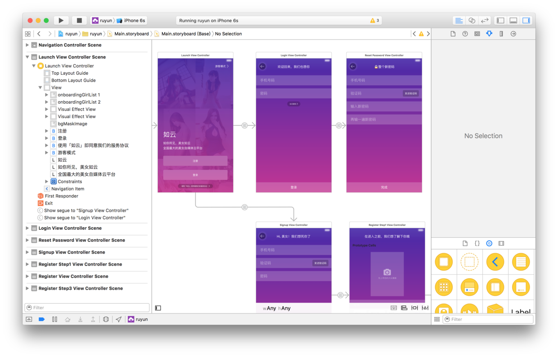The height and width of the screenshot is (357, 558).
Task: Click Resolve Auto Layout Issues button
Action: click(425, 308)
